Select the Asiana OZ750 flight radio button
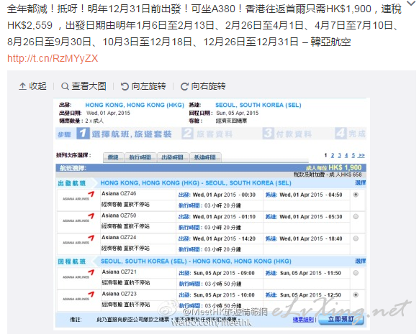This screenshot has width=419, height=334. click(x=356, y=216)
